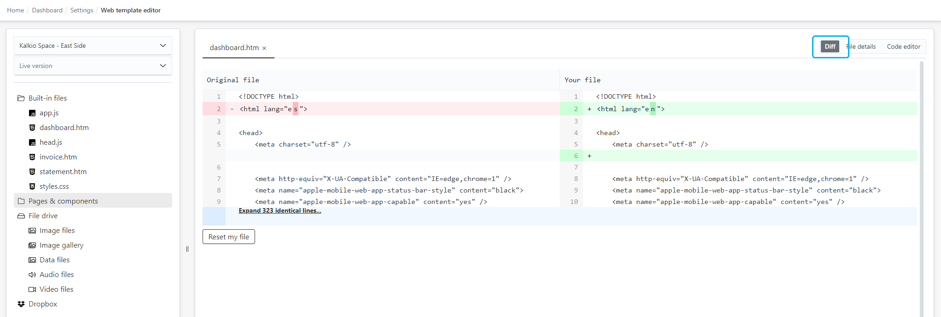Click the invoice.htm file icon

pos(32,157)
